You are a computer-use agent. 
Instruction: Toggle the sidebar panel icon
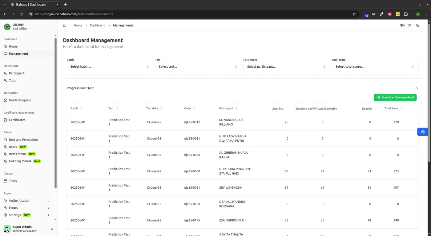tap(65, 26)
